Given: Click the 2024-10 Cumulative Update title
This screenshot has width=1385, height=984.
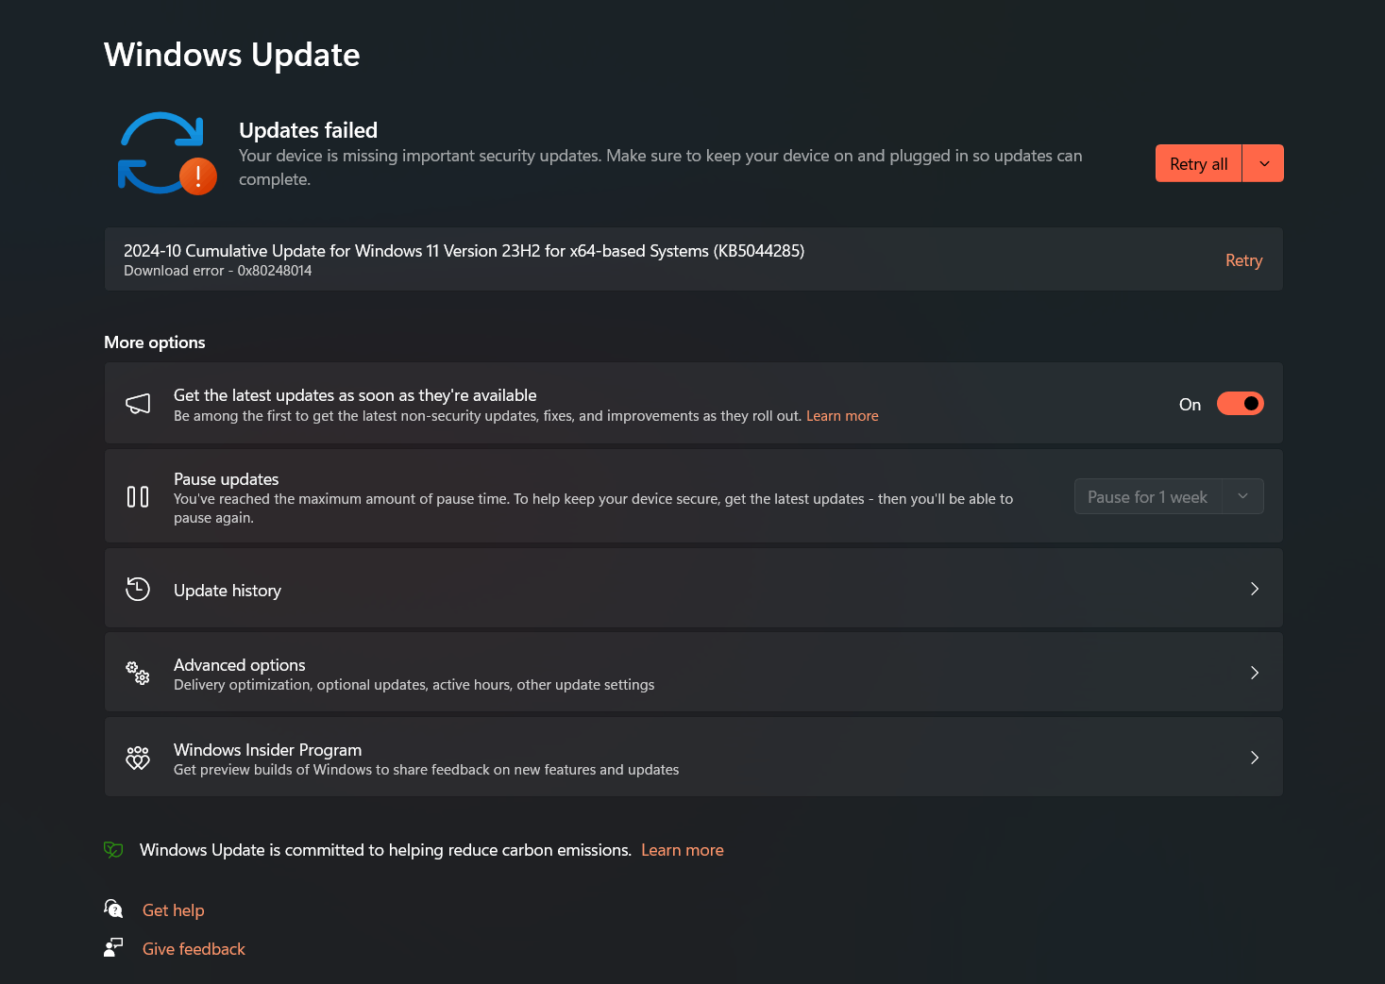Looking at the screenshot, I should [464, 251].
